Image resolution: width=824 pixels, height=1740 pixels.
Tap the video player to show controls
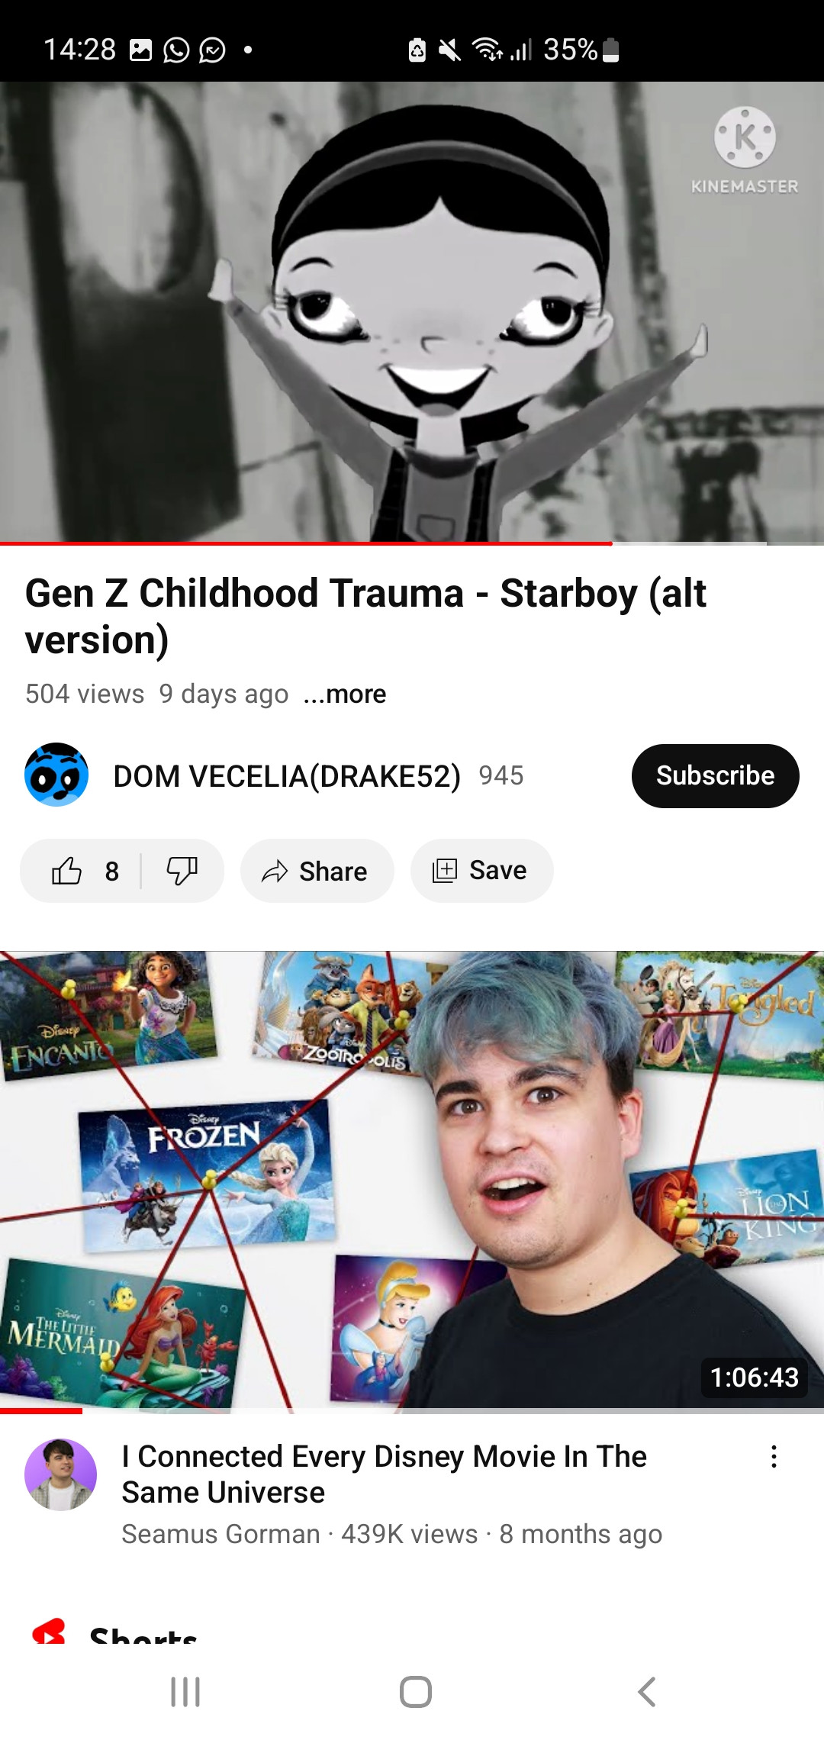[x=412, y=311]
